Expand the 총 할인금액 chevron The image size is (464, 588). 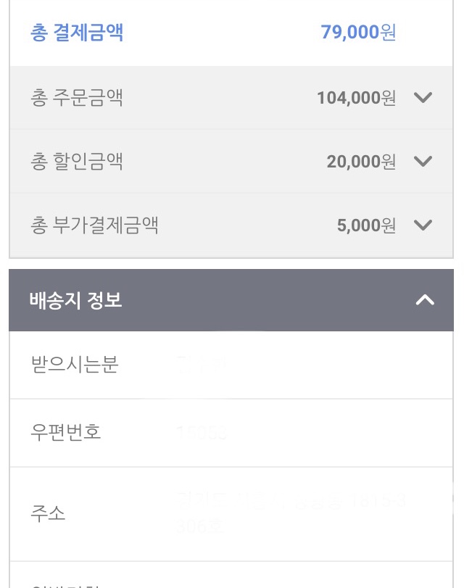pyautogui.click(x=423, y=161)
